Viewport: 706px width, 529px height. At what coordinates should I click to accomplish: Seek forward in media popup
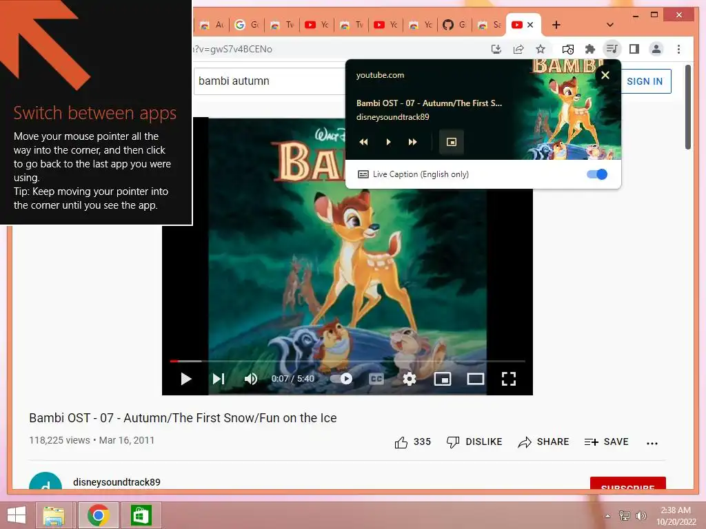[x=412, y=142]
